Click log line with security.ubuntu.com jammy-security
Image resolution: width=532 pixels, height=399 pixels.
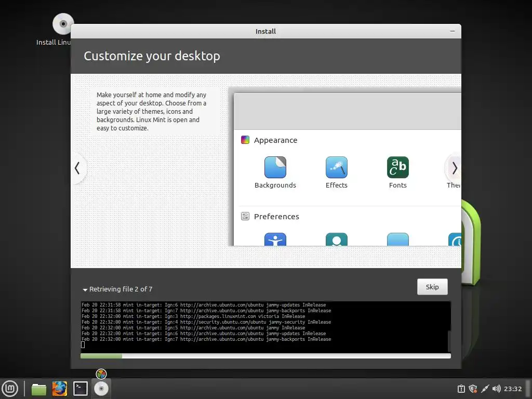pyautogui.click(x=206, y=322)
